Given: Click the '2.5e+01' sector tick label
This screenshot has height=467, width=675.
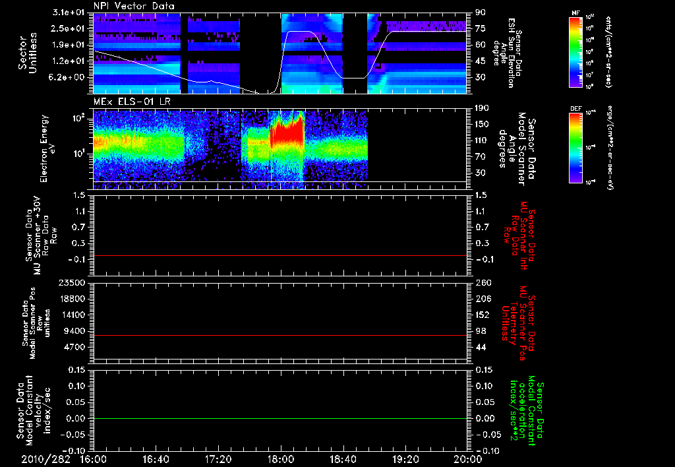Looking at the screenshot, I should pyautogui.click(x=69, y=28).
